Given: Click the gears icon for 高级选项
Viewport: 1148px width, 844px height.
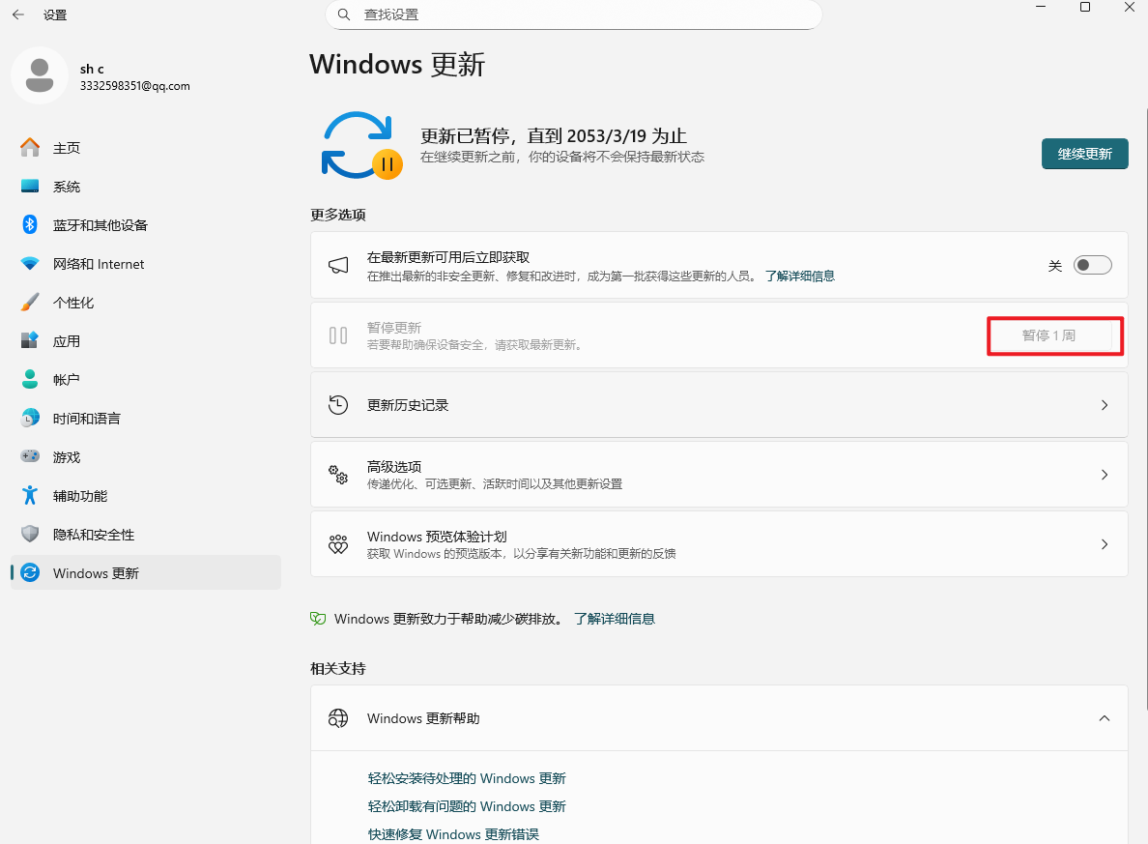Looking at the screenshot, I should 338,475.
